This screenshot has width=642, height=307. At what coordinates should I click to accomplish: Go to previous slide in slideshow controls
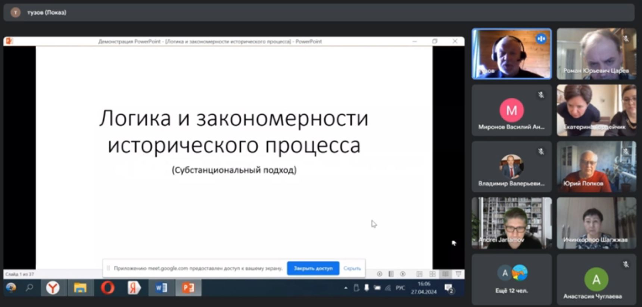click(x=379, y=274)
